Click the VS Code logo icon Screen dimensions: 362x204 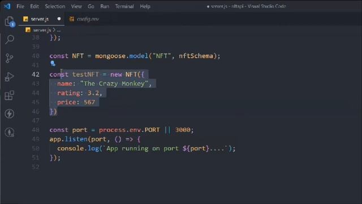coord(7,6)
